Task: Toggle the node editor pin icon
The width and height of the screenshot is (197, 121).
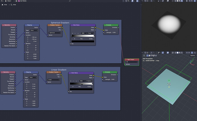Action: click(x=70, y=1)
